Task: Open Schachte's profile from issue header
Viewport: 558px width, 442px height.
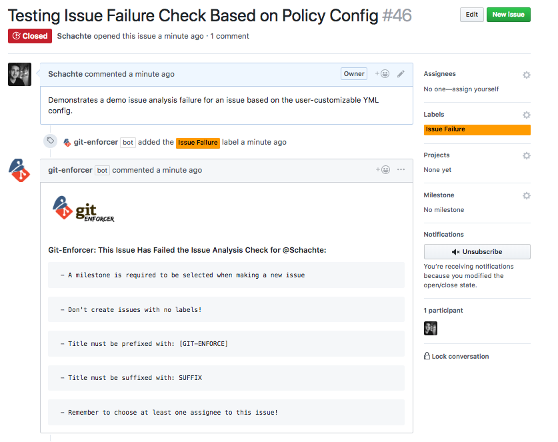Action: pyautogui.click(x=75, y=36)
